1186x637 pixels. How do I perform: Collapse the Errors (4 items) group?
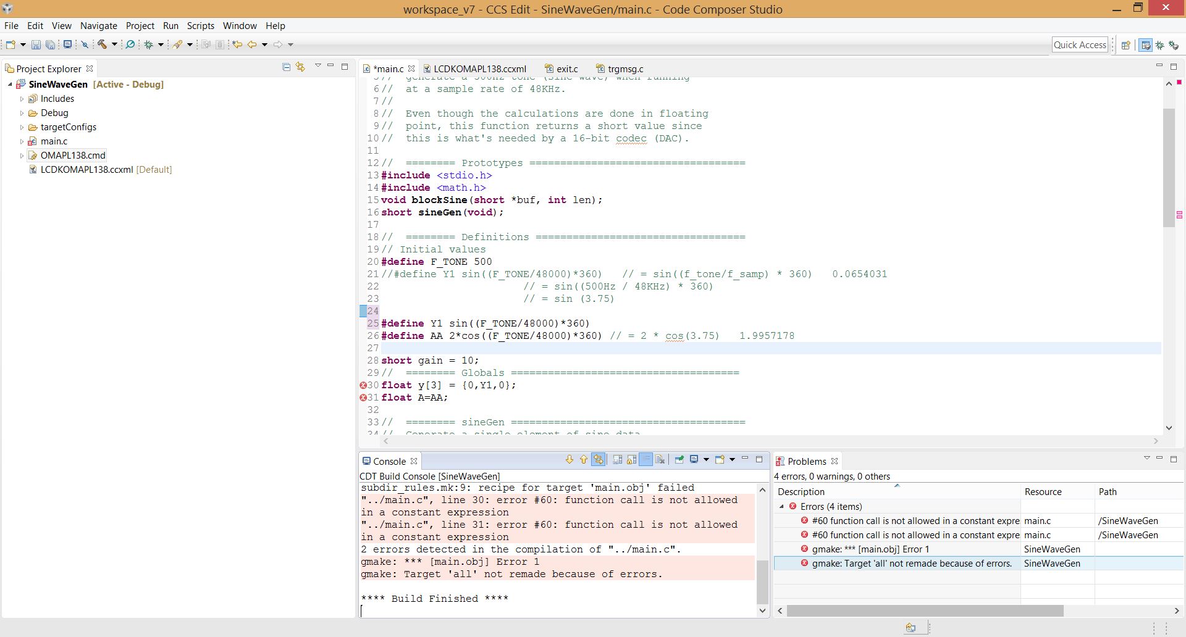click(x=782, y=506)
